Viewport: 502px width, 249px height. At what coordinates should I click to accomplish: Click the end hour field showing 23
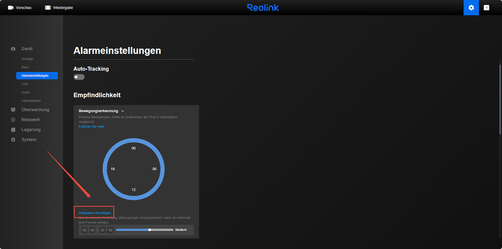[102, 230]
